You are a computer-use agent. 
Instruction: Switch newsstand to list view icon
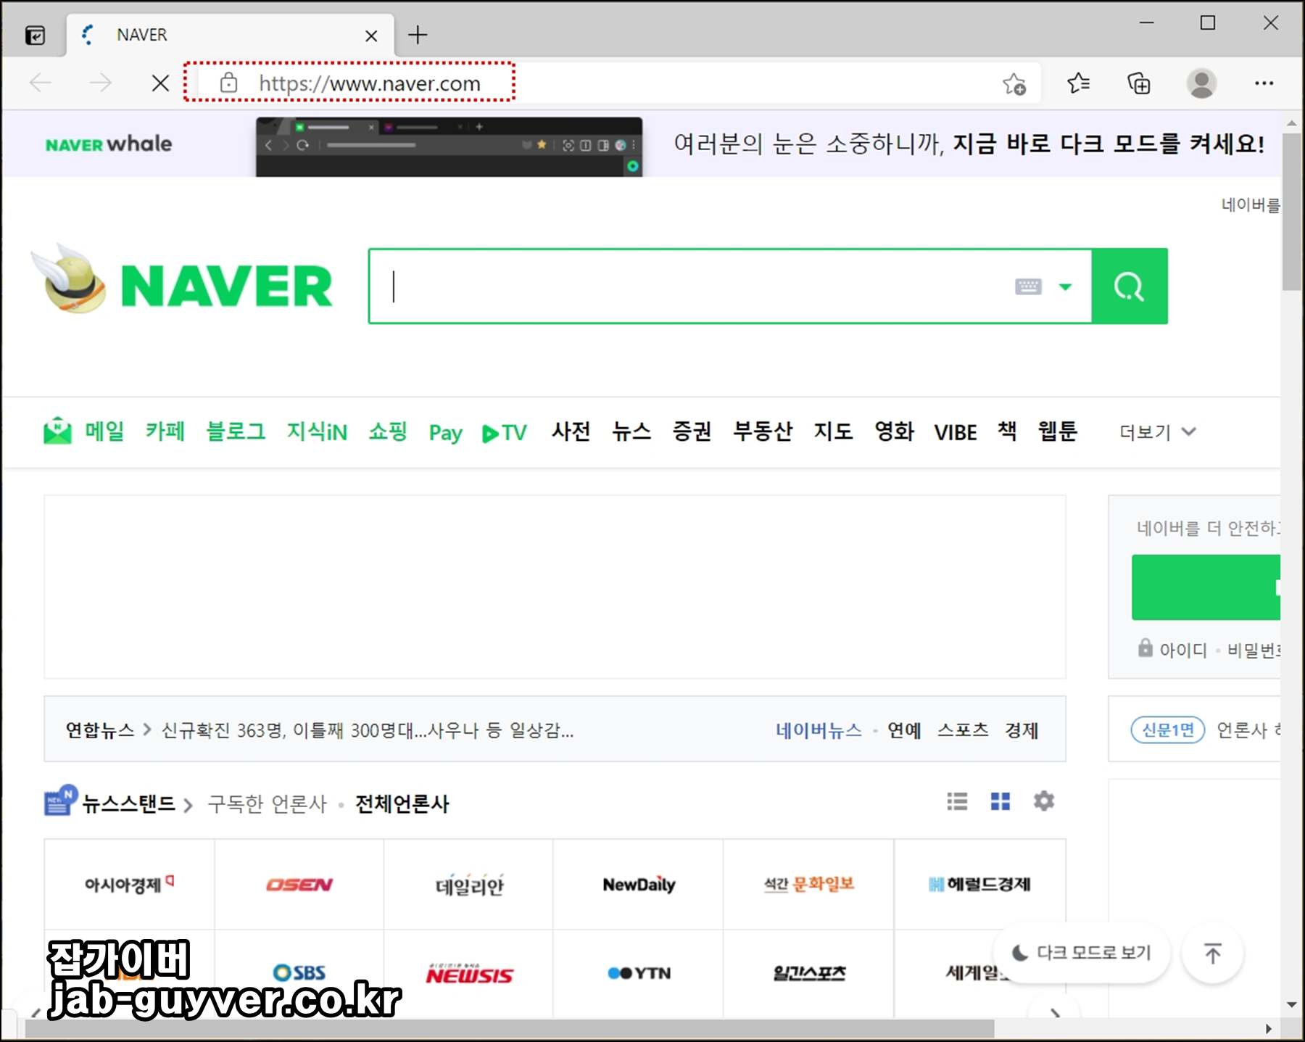pyautogui.click(x=957, y=801)
